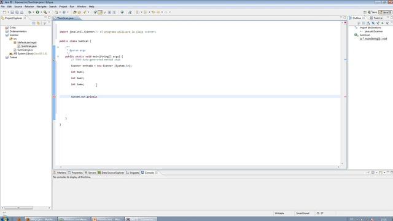Image resolution: width=393 pixels, height=221 pixels.
Task: Click the New file toolbar icon
Action: tap(4, 12)
